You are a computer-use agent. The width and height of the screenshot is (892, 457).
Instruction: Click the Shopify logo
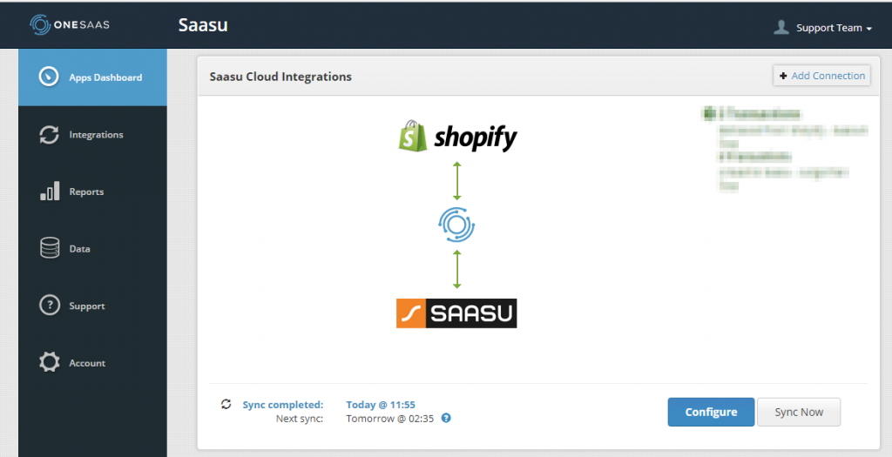pyautogui.click(x=458, y=137)
